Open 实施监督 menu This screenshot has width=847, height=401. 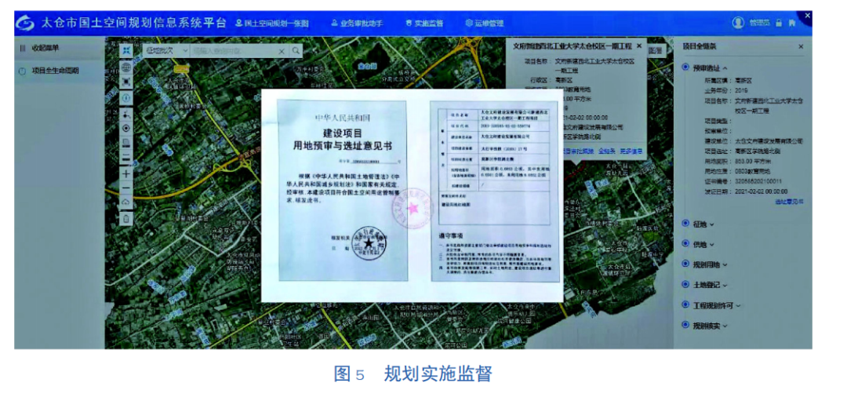click(x=424, y=24)
